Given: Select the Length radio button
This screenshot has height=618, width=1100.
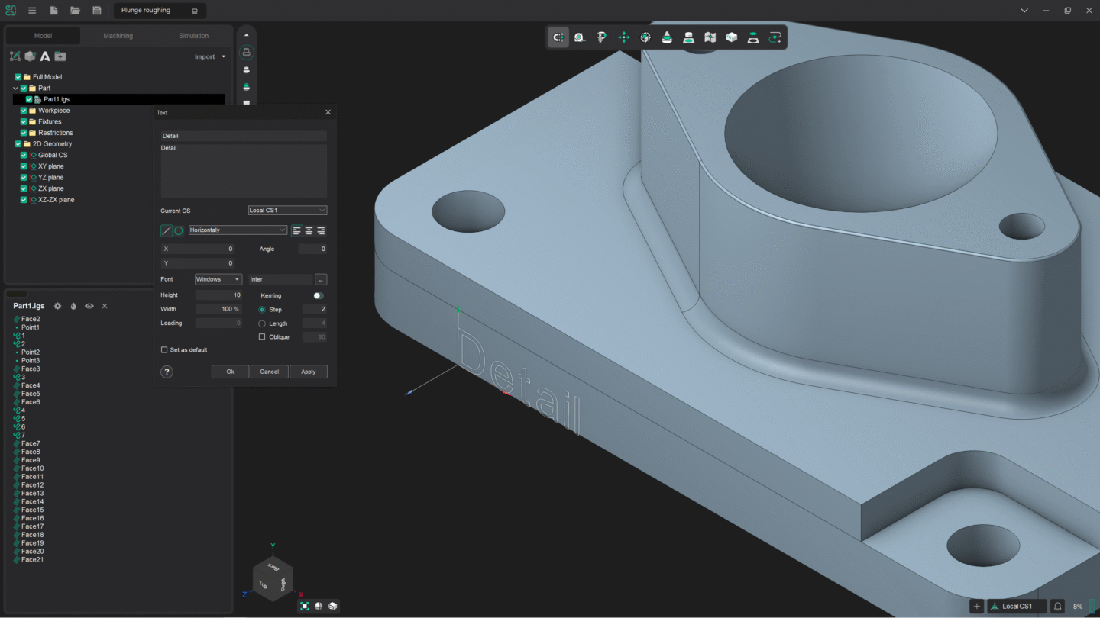Looking at the screenshot, I should tap(262, 323).
